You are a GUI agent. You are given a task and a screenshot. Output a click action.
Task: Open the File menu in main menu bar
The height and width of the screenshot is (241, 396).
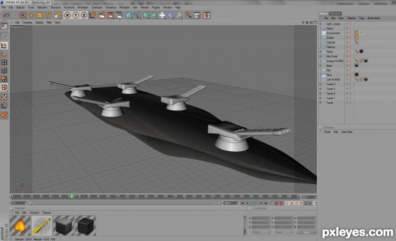coord(3,7)
